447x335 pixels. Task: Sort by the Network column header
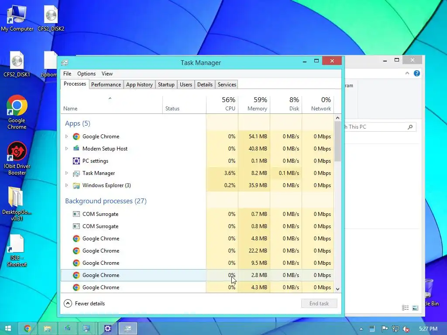tap(318, 104)
